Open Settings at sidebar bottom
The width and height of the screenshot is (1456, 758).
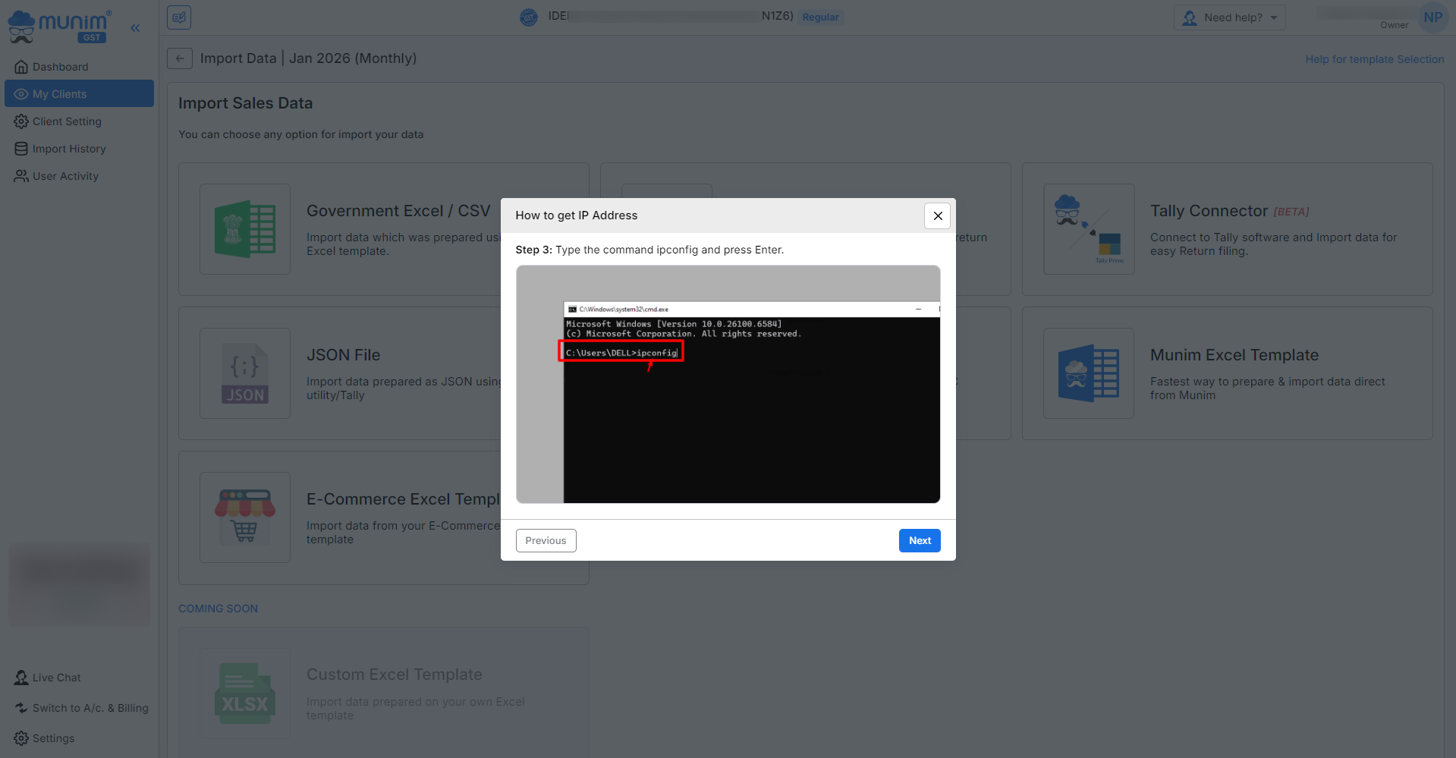click(x=53, y=738)
